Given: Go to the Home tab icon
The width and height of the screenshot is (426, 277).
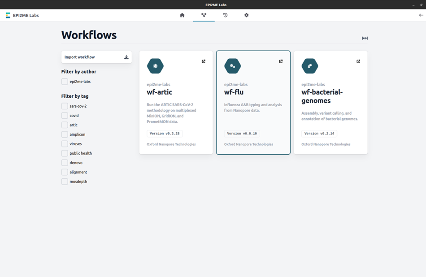Looking at the screenshot, I should (x=182, y=15).
